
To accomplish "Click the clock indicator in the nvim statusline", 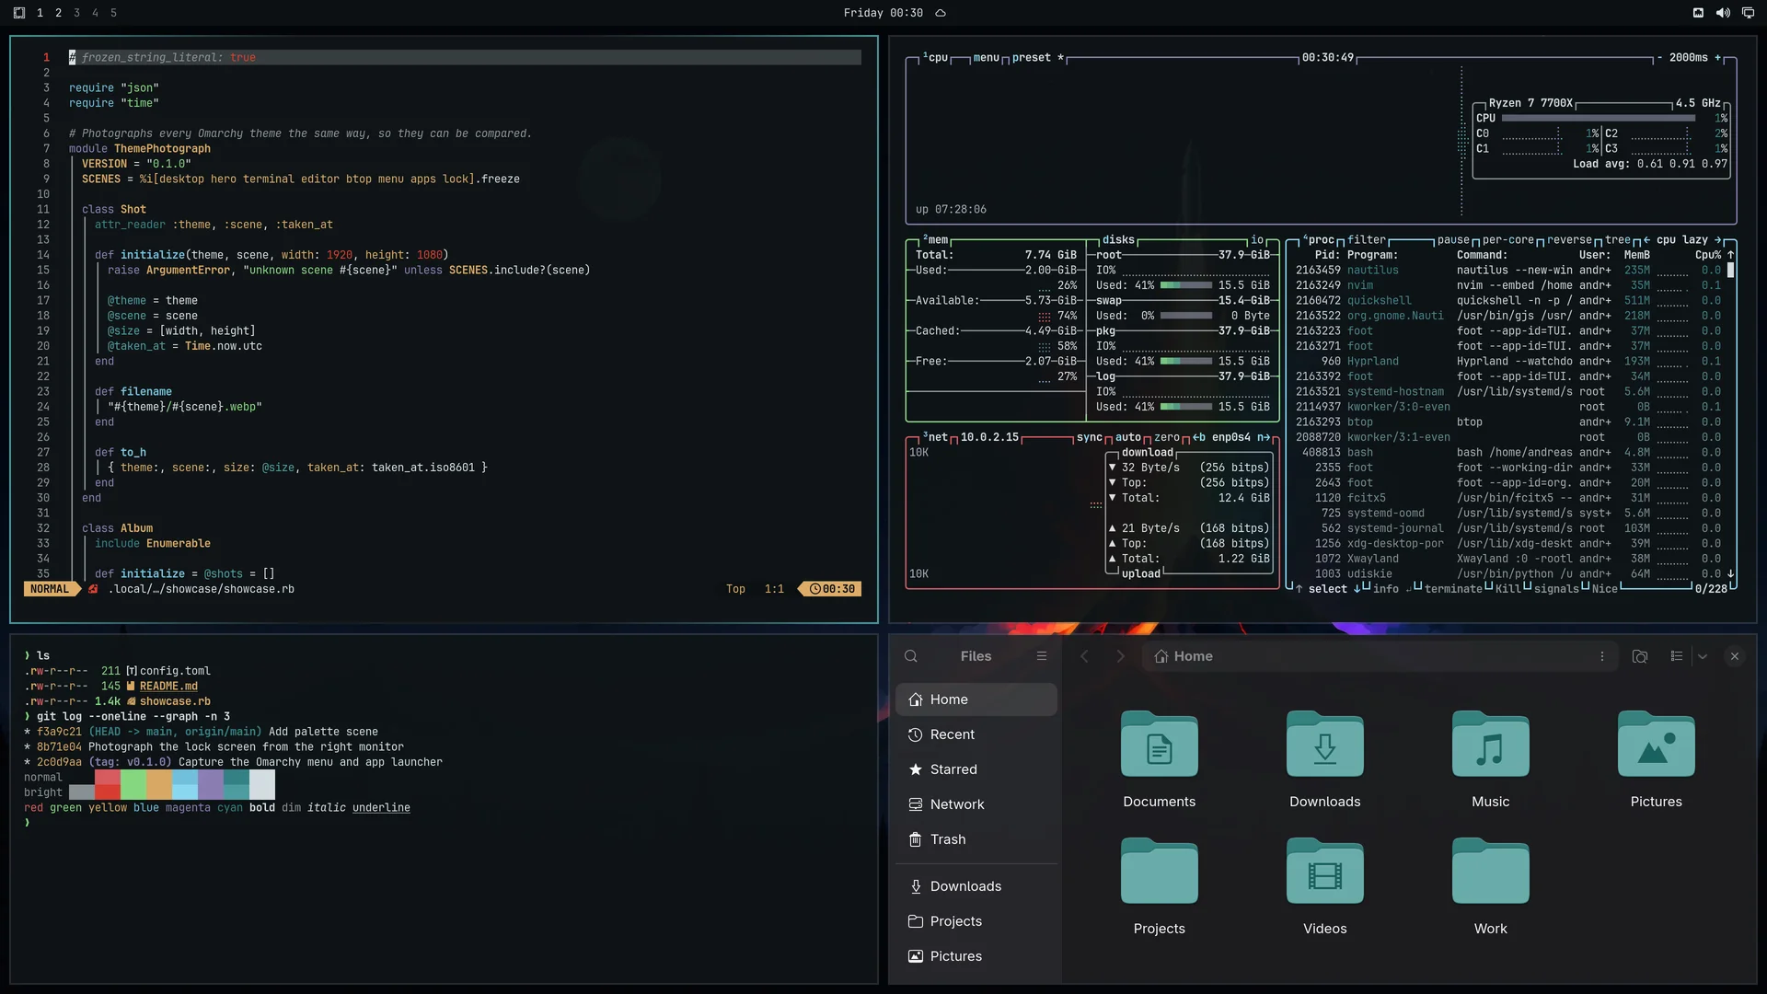I will 832,589.
